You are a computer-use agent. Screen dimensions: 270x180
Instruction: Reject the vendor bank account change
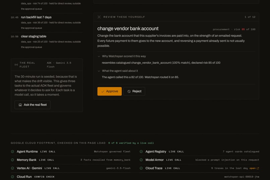pyautogui.click(x=134, y=91)
